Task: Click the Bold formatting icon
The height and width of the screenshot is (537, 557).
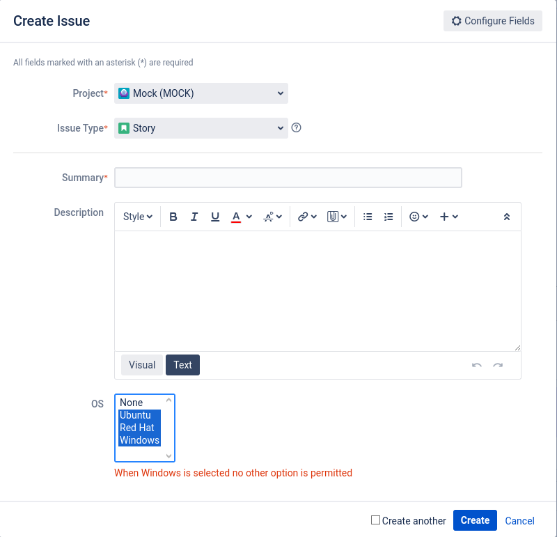Action: point(173,217)
